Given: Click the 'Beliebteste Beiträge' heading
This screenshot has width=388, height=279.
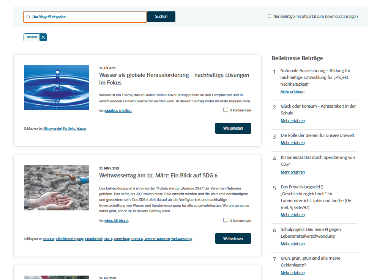Looking at the screenshot, I should point(297,58).
